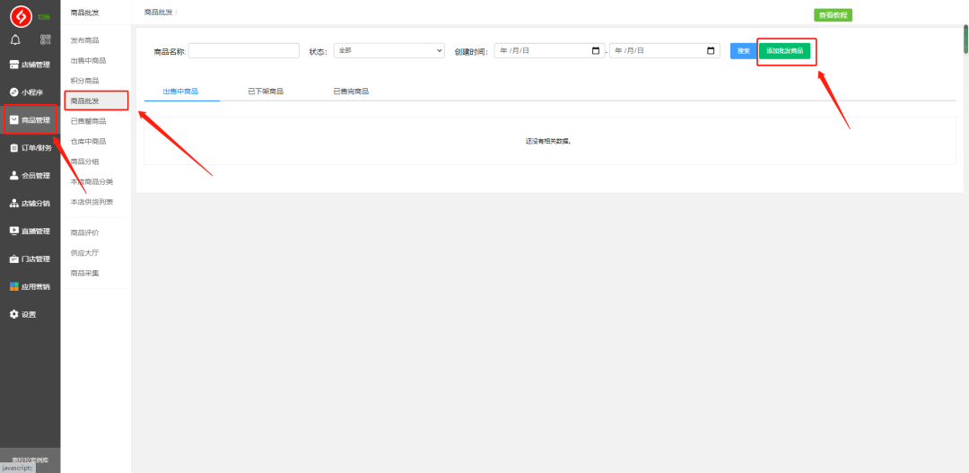Click the 查看教程 tutorial button
The image size is (969, 473).
833,15
